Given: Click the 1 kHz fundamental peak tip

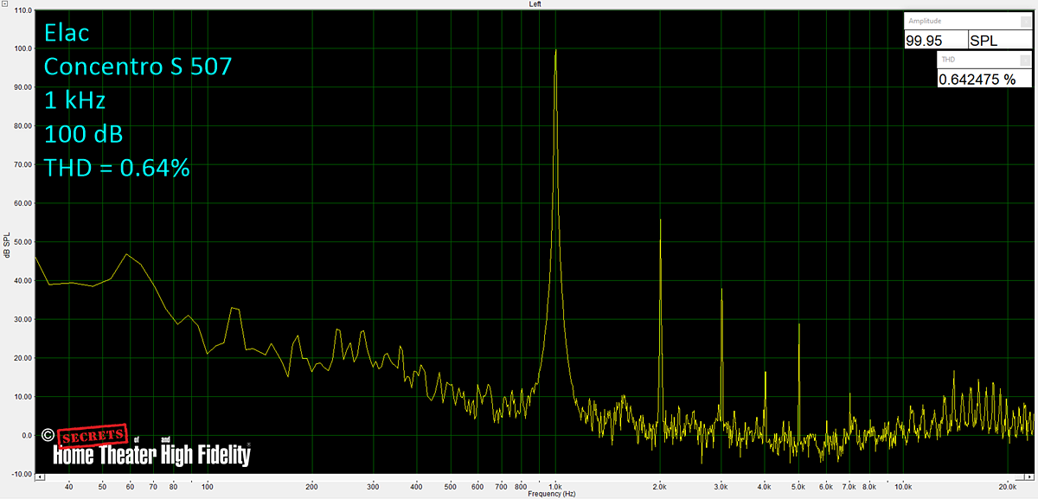Looking at the screenshot, I should pyautogui.click(x=555, y=50).
